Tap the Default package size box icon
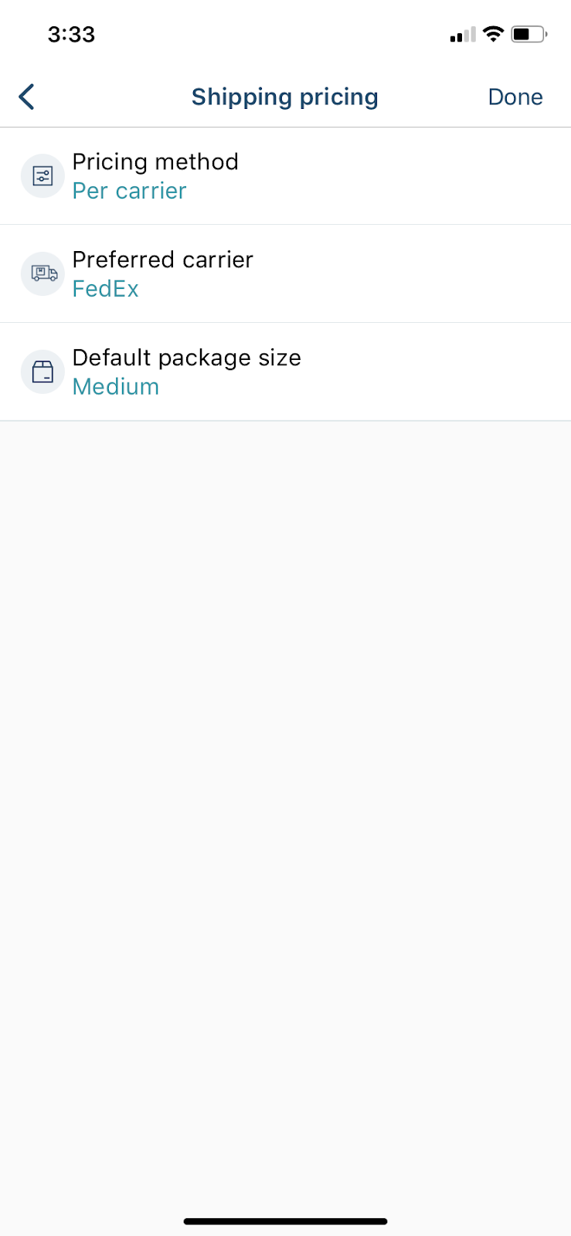This screenshot has width=571, height=1236. [x=42, y=372]
